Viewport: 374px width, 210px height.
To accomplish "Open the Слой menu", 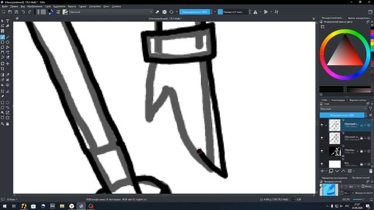I will tap(48, 6).
